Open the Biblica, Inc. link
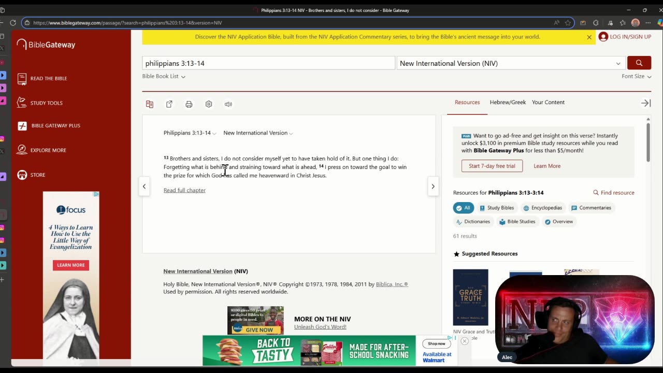The height and width of the screenshot is (373, 663). pyautogui.click(x=392, y=284)
